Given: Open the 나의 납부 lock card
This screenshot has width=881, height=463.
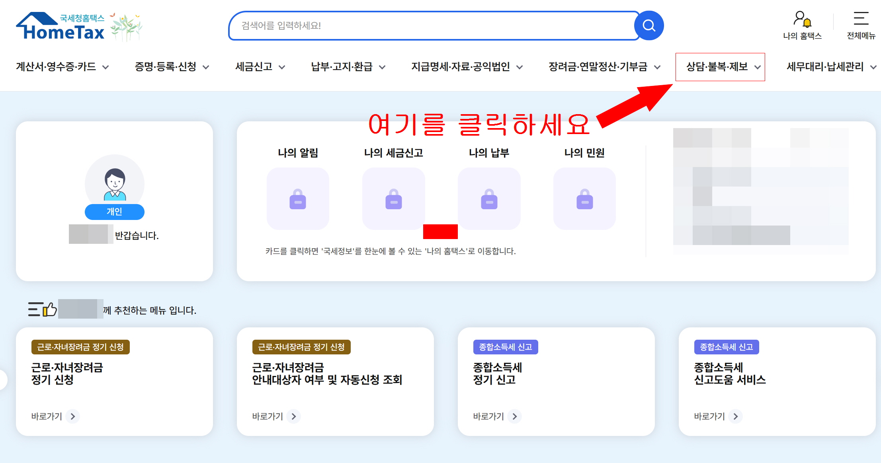Looking at the screenshot, I should click(489, 198).
